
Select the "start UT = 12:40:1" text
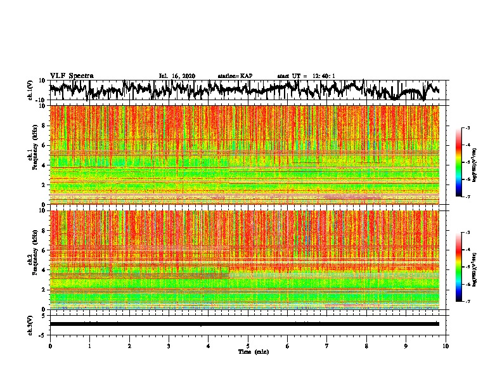click(x=306, y=76)
